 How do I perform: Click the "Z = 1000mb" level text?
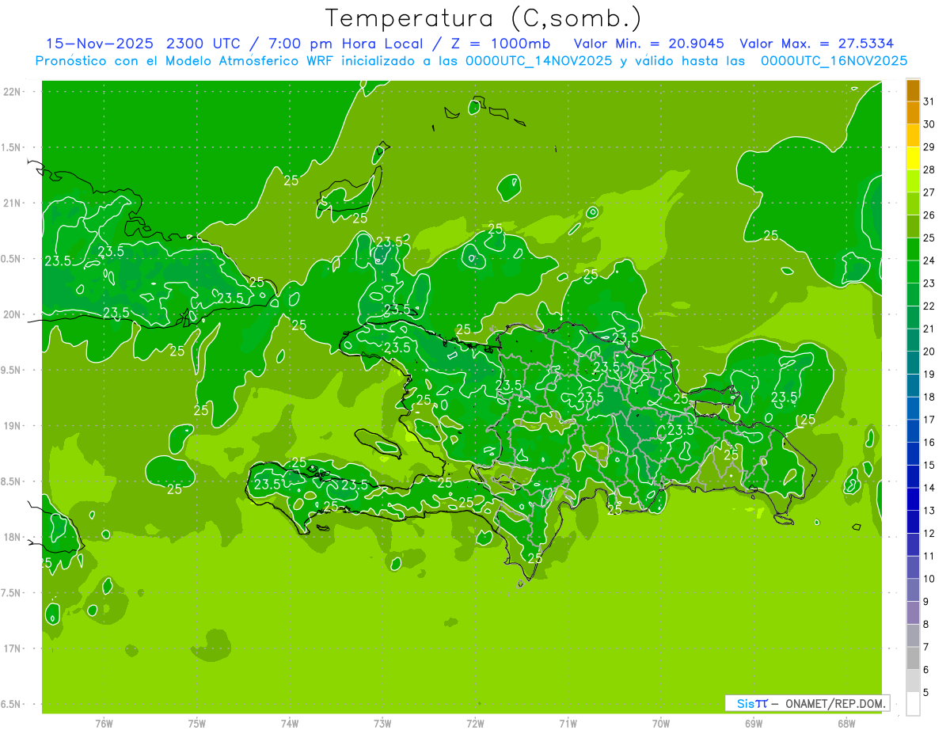500,44
